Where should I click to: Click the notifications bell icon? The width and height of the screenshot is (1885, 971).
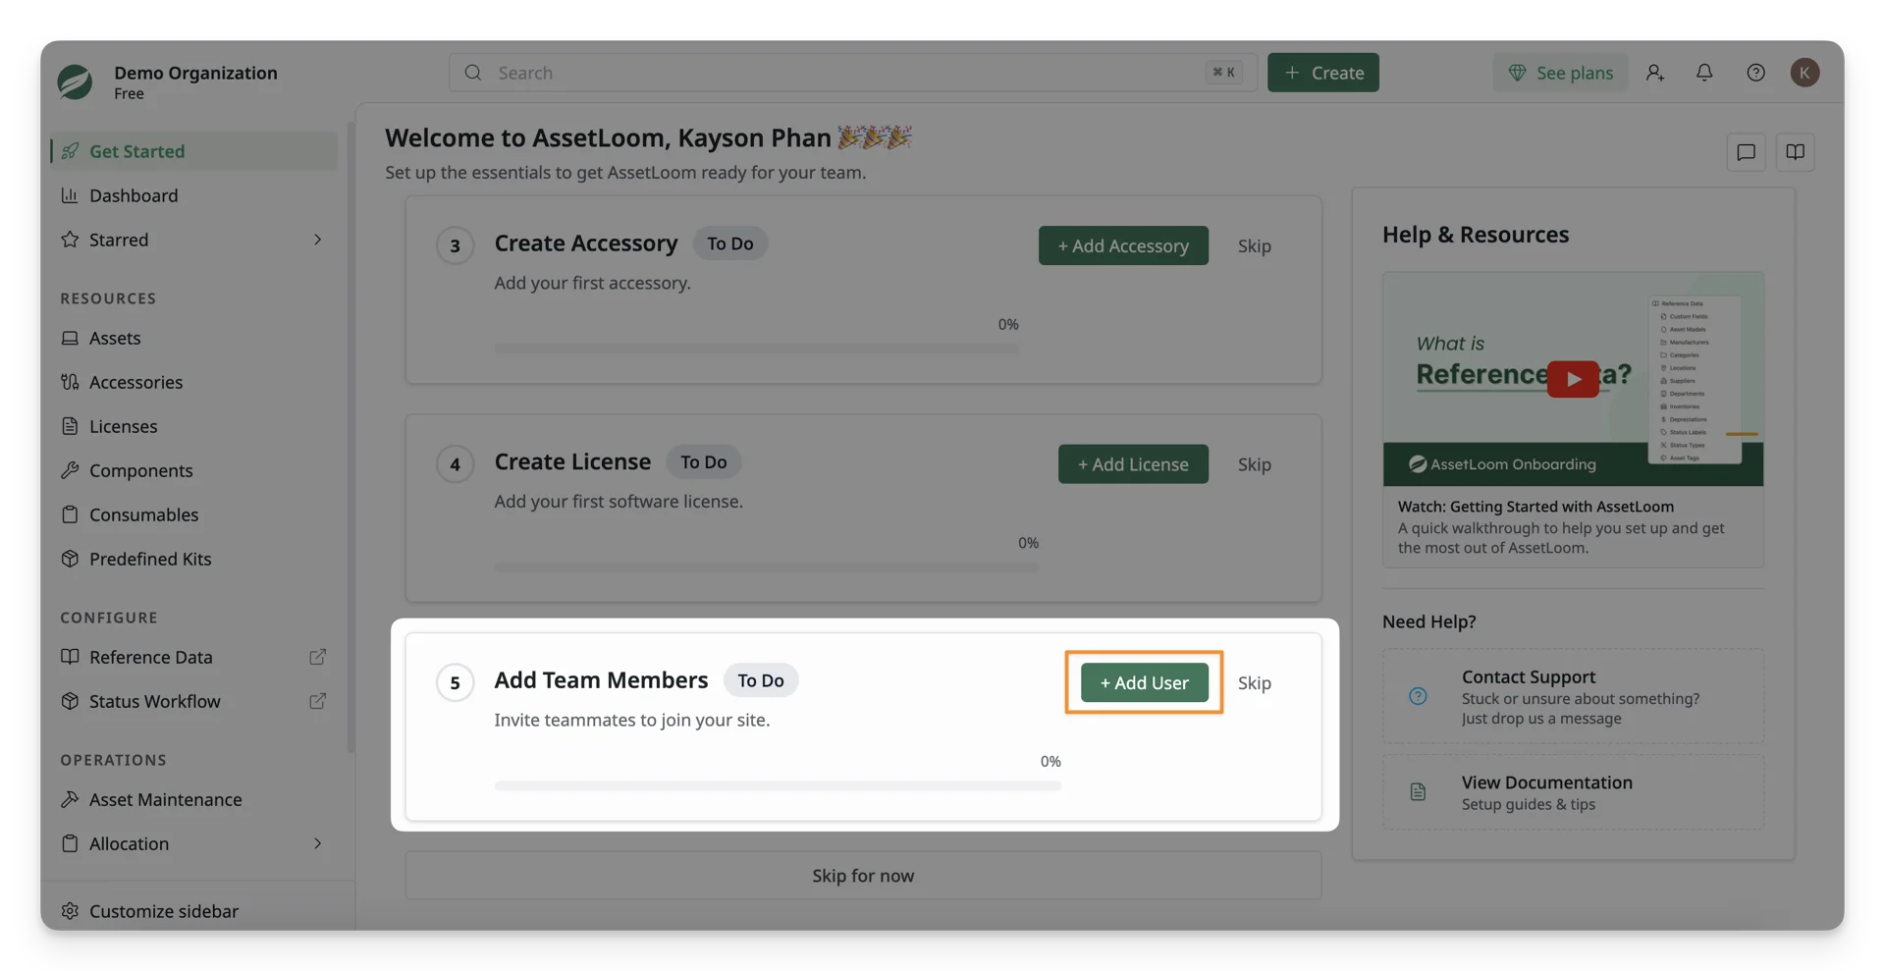tap(1704, 73)
